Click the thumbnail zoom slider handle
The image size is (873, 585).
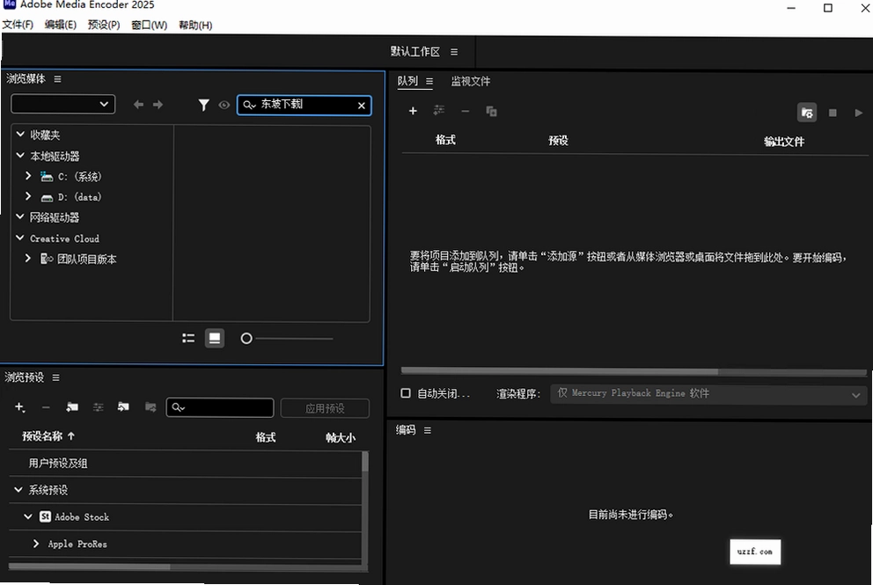pos(246,339)
